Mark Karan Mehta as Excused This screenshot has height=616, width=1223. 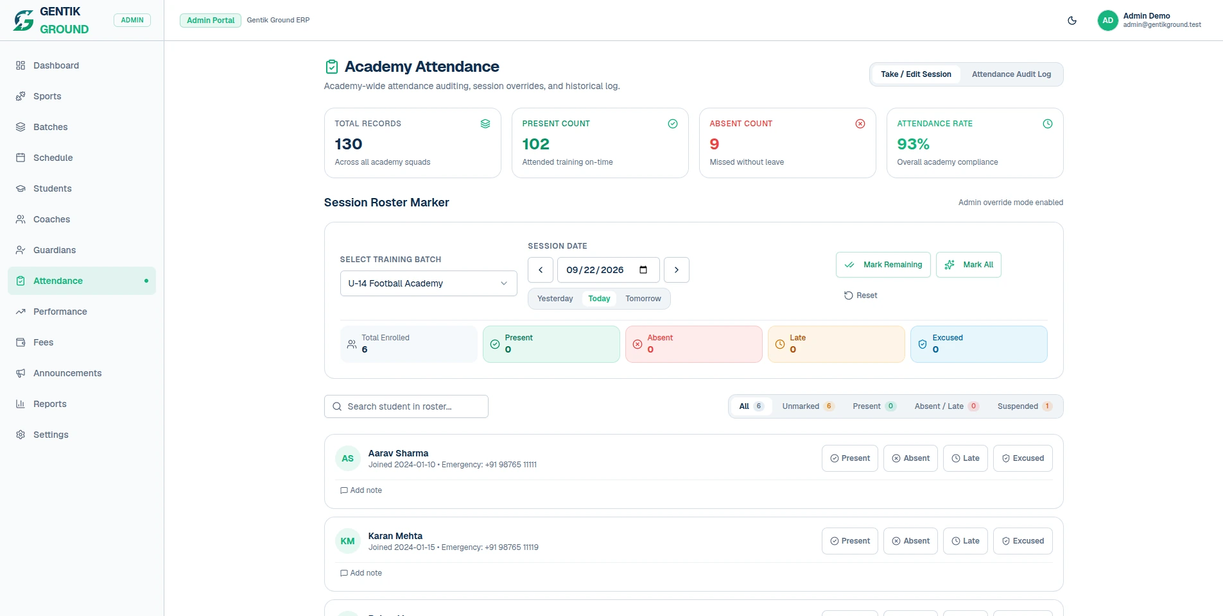(x=1023, y=541)
